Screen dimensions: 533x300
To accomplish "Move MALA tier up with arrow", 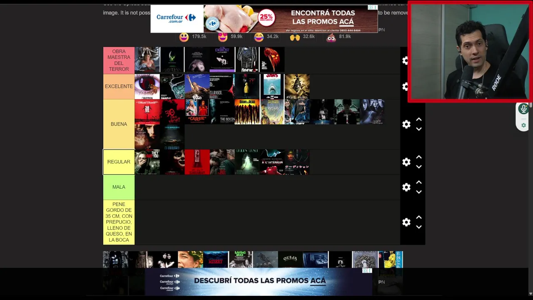I will coord(419,182).
